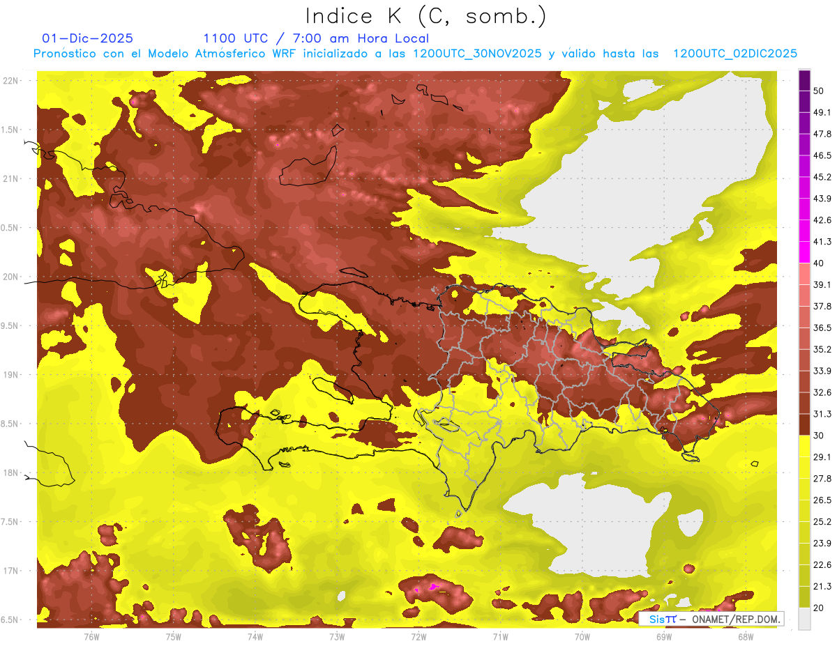Click the '33.9' colorbar value
Image resolution: width=837 pixels, height=646 pixels.
coord(824,371)
